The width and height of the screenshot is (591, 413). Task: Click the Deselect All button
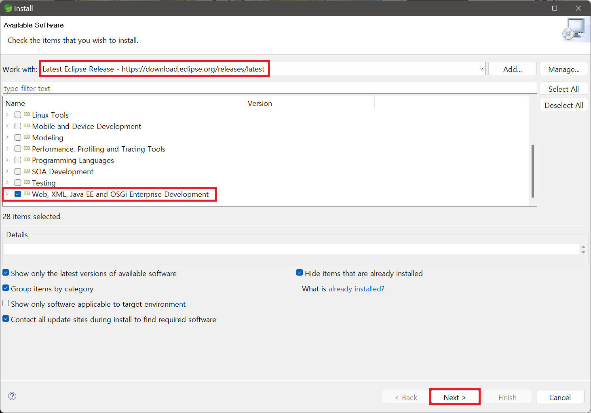click(564, 105)
